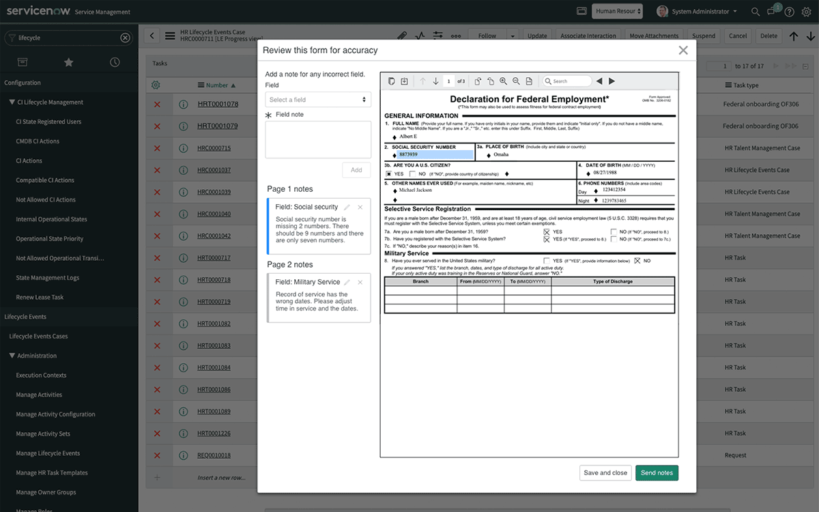Screen dimensions: 819x512
Task: Open Manage HR Task Templates module
Action: [x=52, y=472]
